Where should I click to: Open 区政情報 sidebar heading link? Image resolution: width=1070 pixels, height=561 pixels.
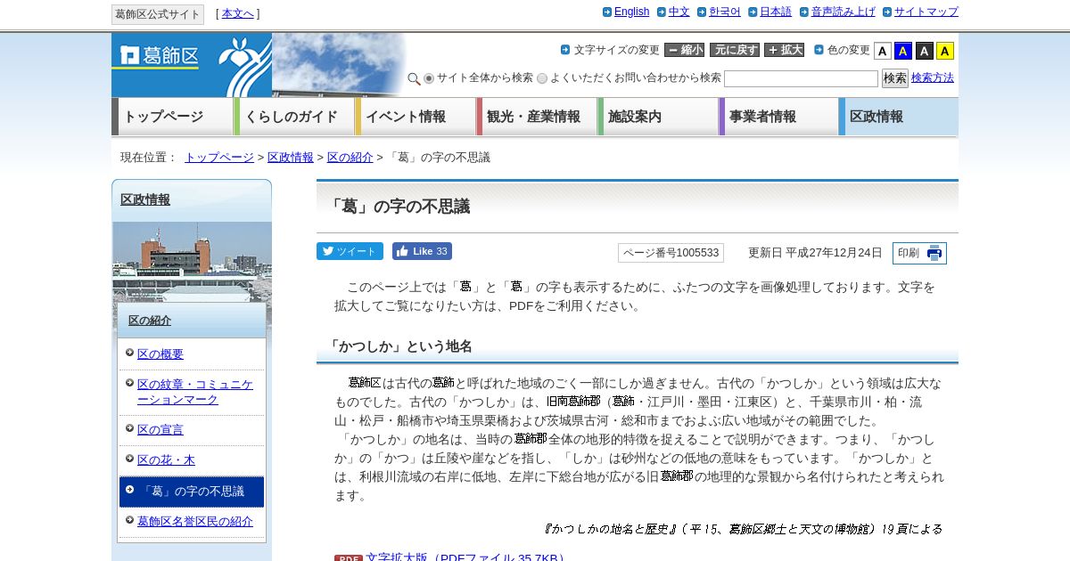[145, 200]
